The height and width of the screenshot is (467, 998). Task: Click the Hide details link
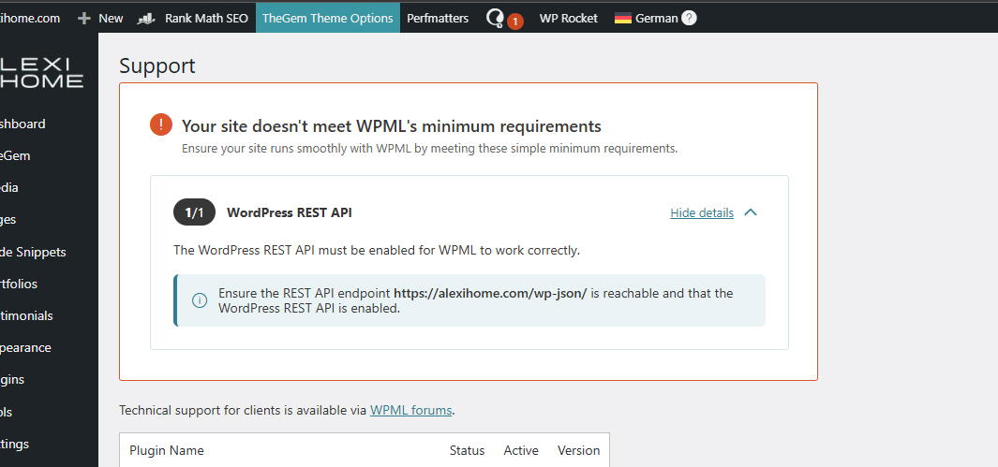pos(702,212)
